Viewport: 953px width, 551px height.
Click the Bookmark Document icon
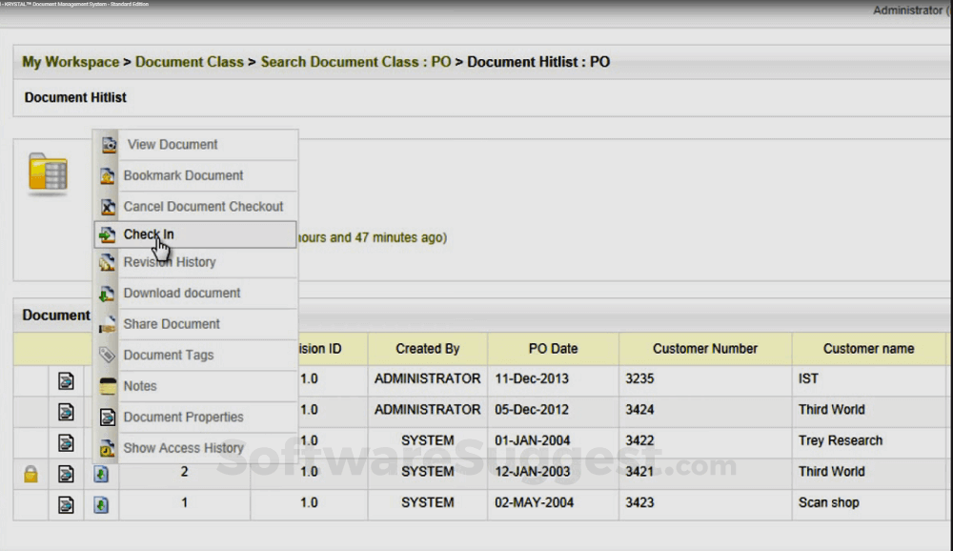pyautogui.click(x=108, y=176)
